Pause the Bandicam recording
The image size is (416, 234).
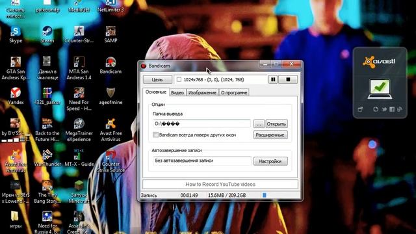click(273, 79)
